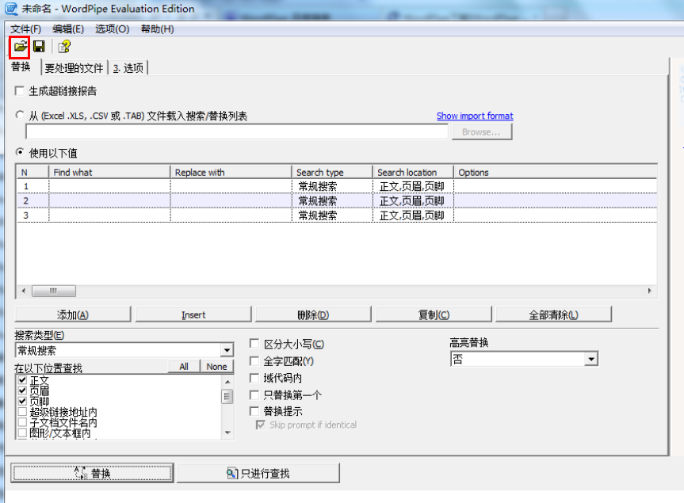Click the 全部清除(L) button
Screen dimensions: 684x503
[x=553, y=314]
